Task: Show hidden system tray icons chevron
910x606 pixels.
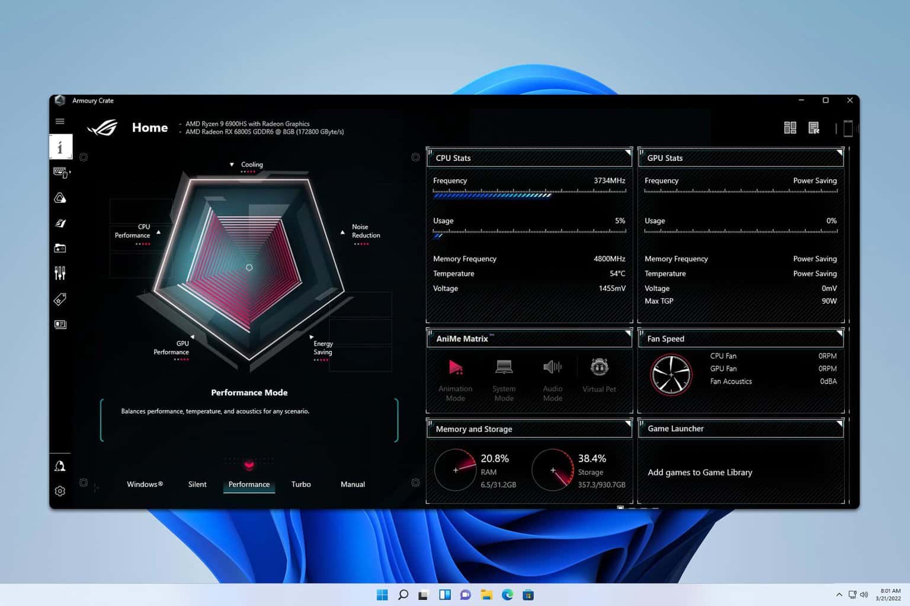Action: [x=839, y=595]
